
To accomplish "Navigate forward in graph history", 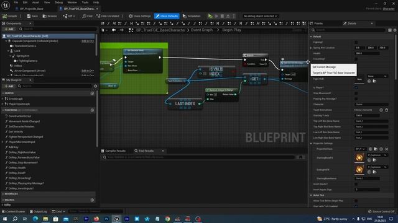I will coord(122,30).
